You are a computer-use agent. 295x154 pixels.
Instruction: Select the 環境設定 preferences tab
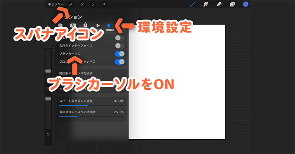[x=110, y=27]
